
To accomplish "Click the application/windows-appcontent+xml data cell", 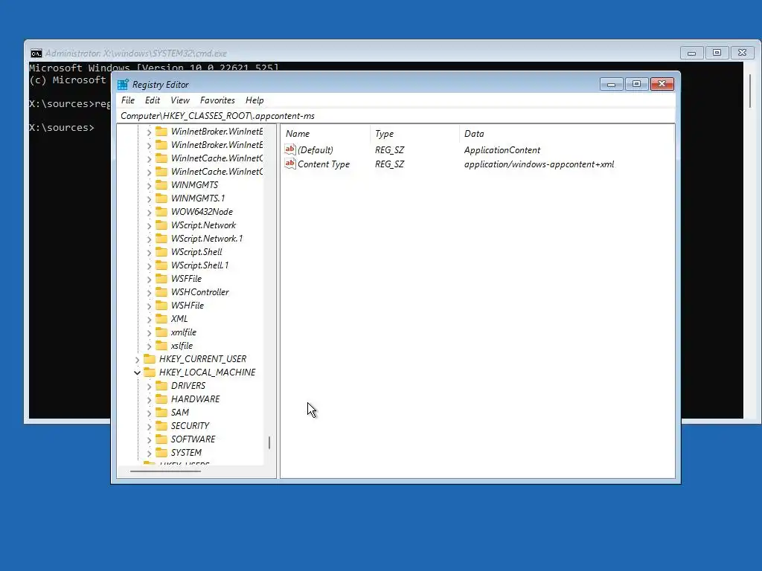I will tap(539, 164).
